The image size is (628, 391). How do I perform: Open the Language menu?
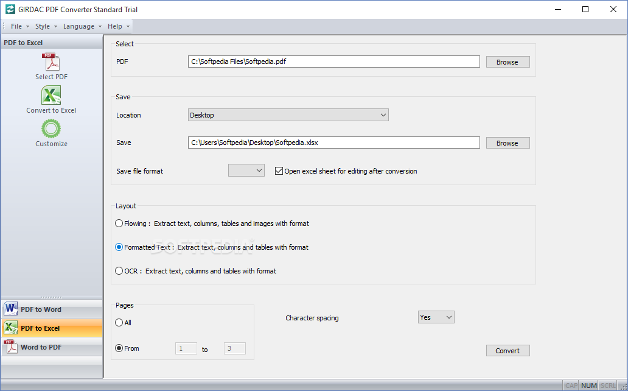point(82,26)
